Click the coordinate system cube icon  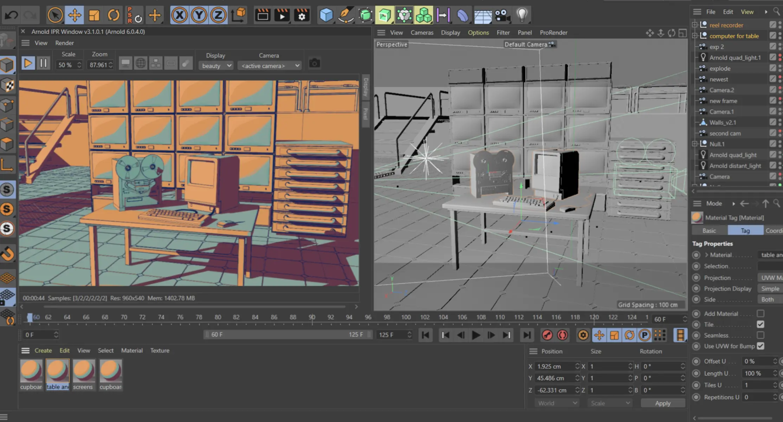coord(239,15)
